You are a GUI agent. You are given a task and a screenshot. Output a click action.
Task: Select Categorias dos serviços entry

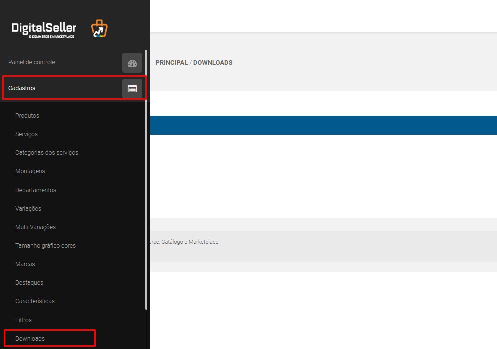[x=46, y=153]
